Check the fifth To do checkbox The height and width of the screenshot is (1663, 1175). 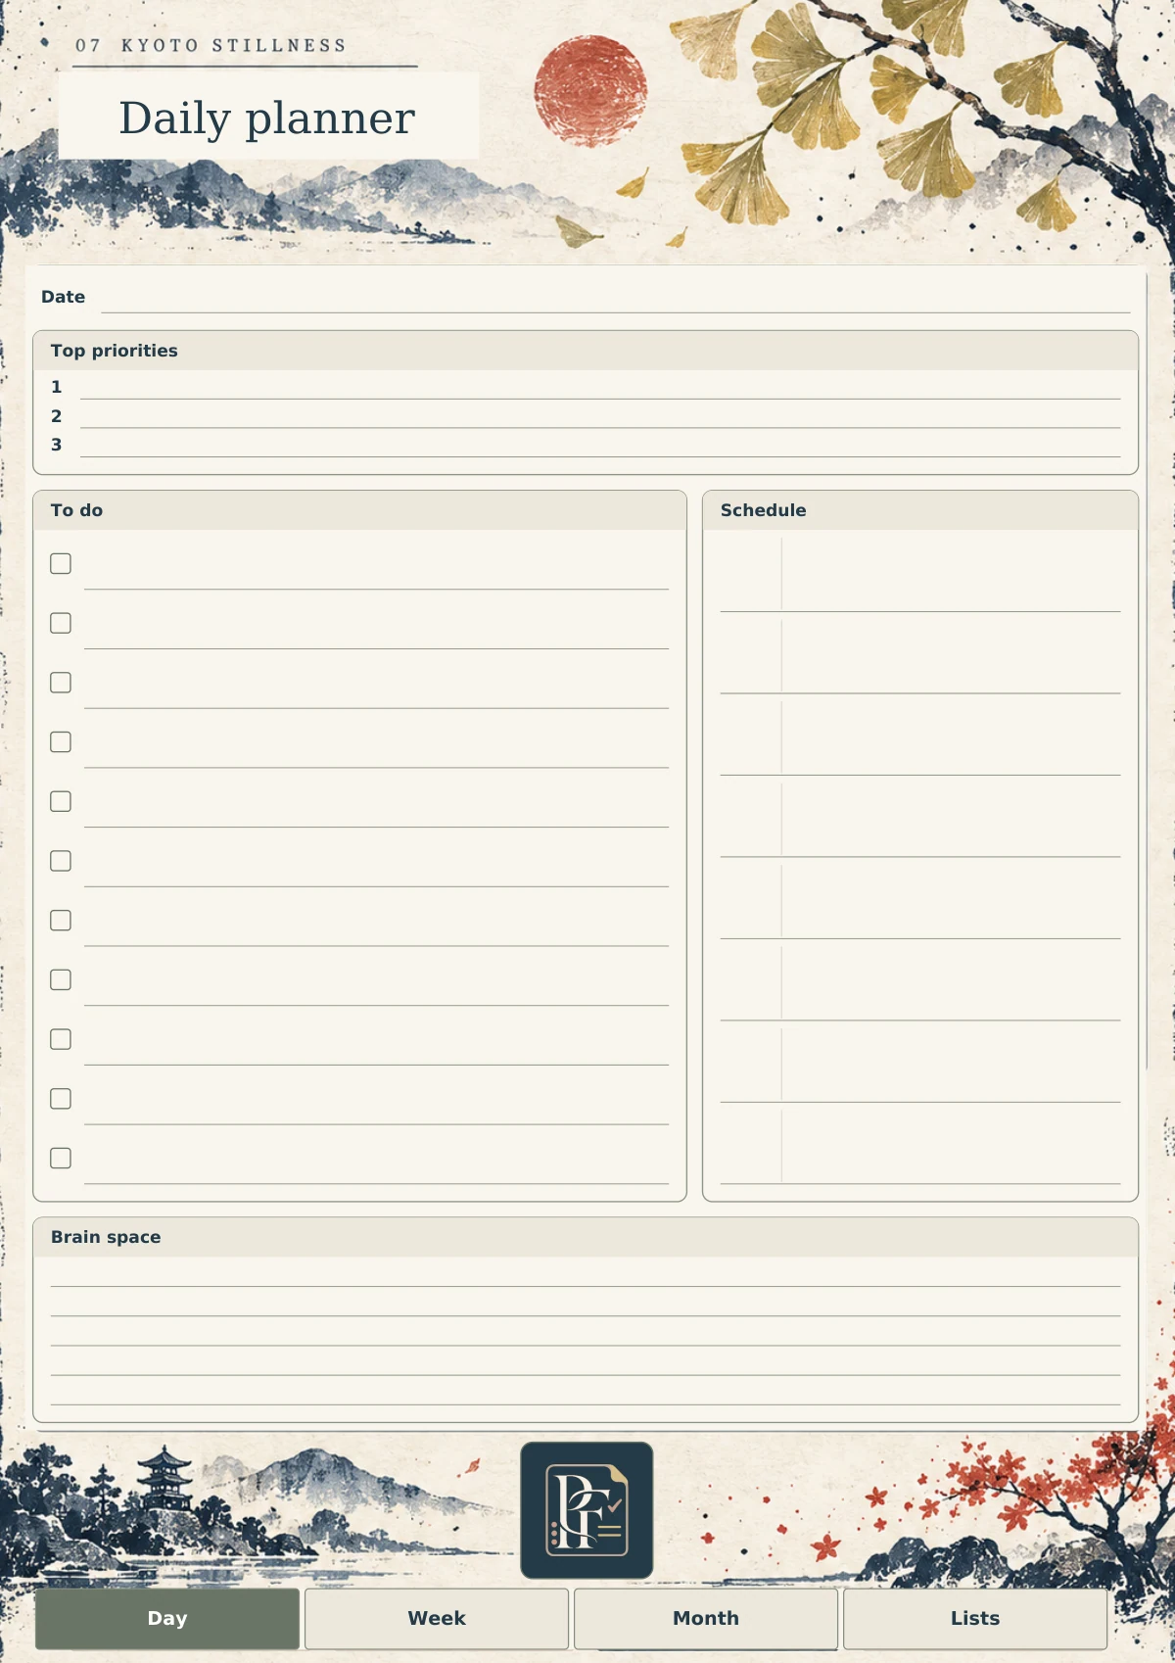pyautogui.click(x=61, y=801)
